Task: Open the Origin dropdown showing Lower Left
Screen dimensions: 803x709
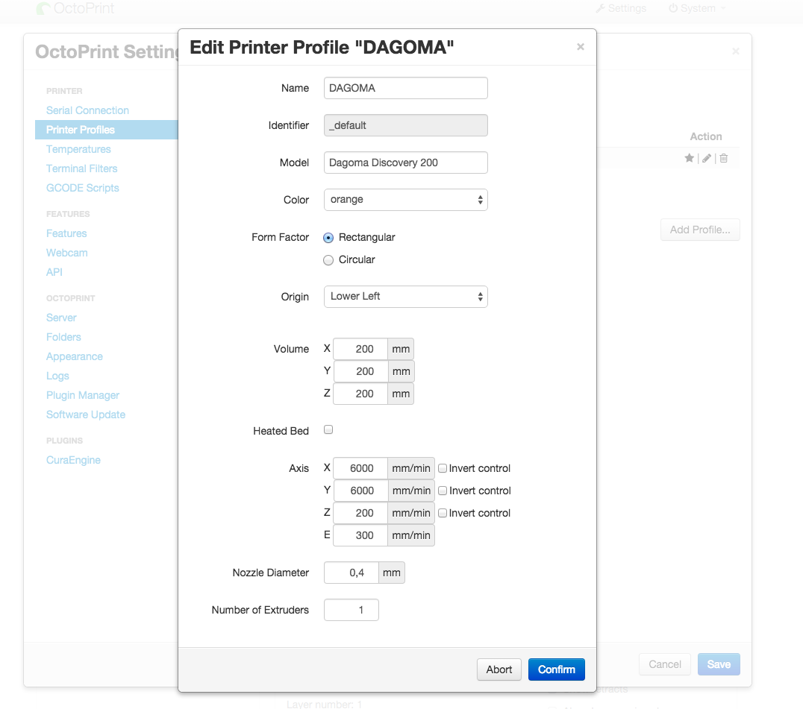Action: [x=405, y=297]
